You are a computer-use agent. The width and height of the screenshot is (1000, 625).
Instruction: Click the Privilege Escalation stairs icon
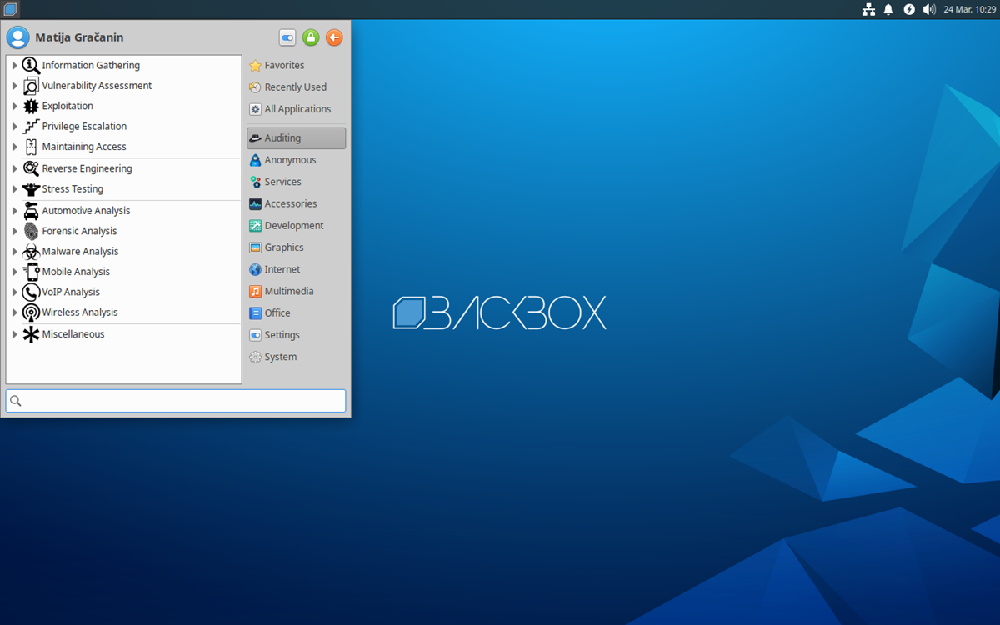pos(31,126)
